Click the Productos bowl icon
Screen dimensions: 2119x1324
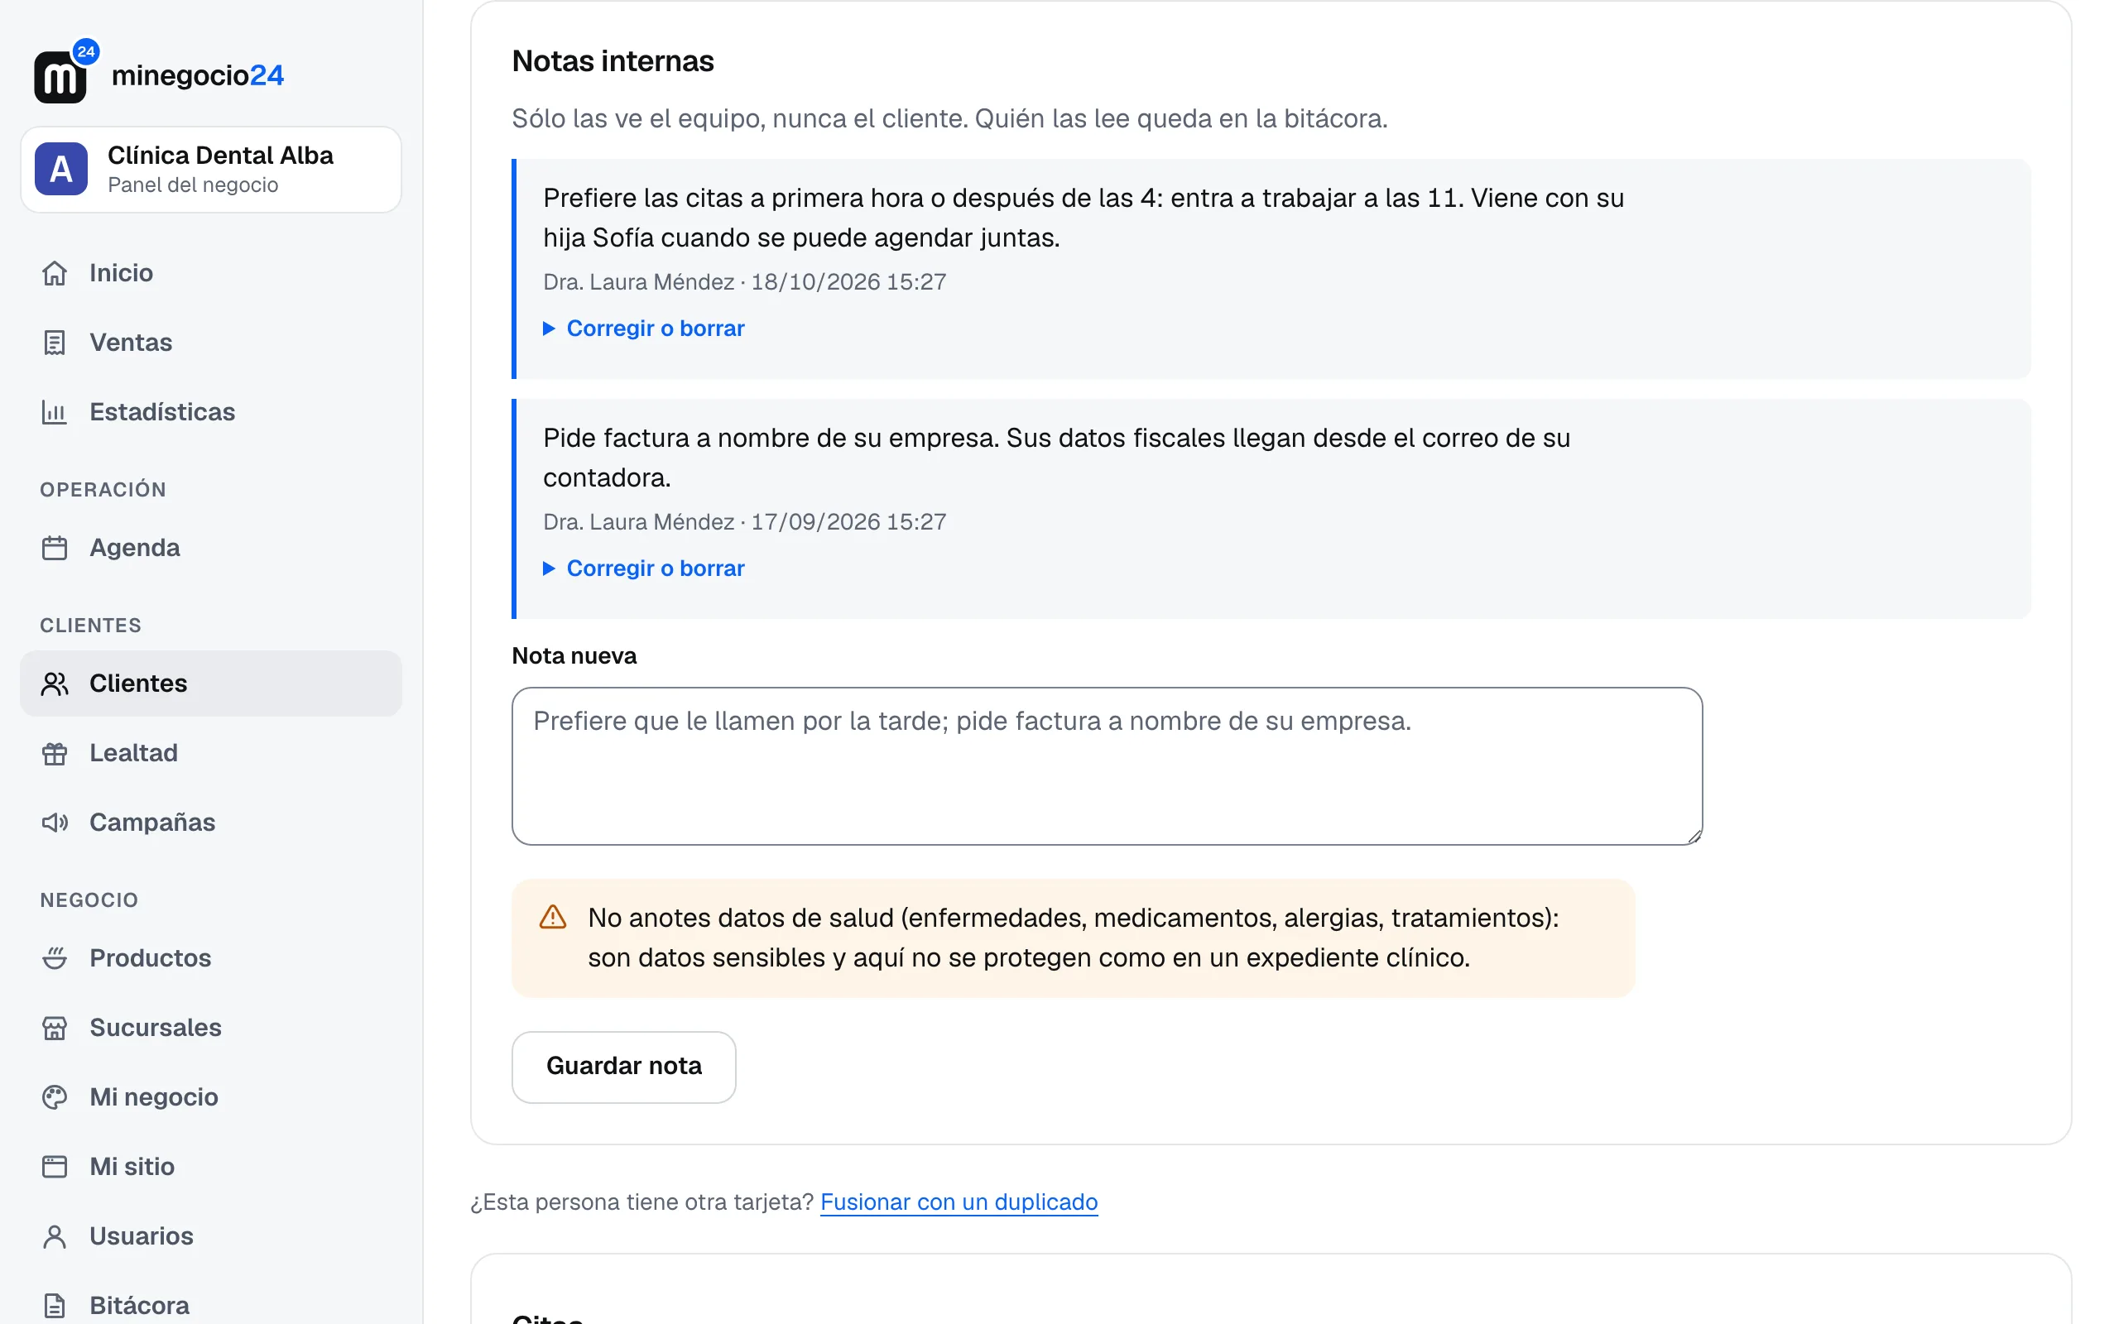[x=55, y=958]
